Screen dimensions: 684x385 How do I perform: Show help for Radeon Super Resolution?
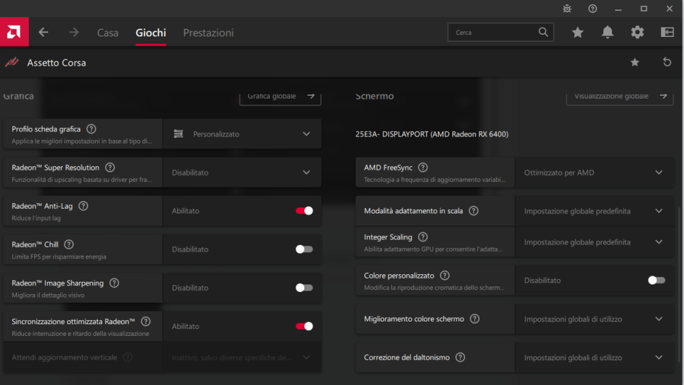click(x=110, y=168)
